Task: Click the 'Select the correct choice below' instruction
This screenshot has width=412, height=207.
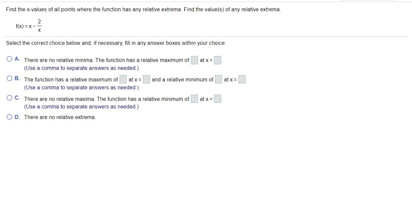Action: point(116,43)
